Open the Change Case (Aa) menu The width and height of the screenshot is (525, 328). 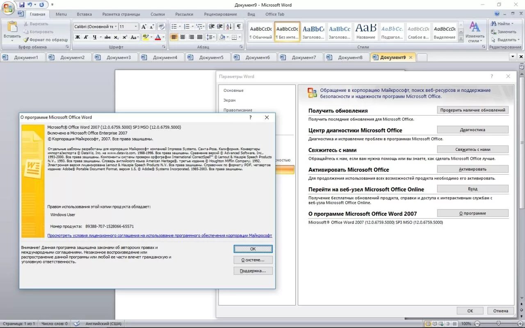[x=135, y=37]
